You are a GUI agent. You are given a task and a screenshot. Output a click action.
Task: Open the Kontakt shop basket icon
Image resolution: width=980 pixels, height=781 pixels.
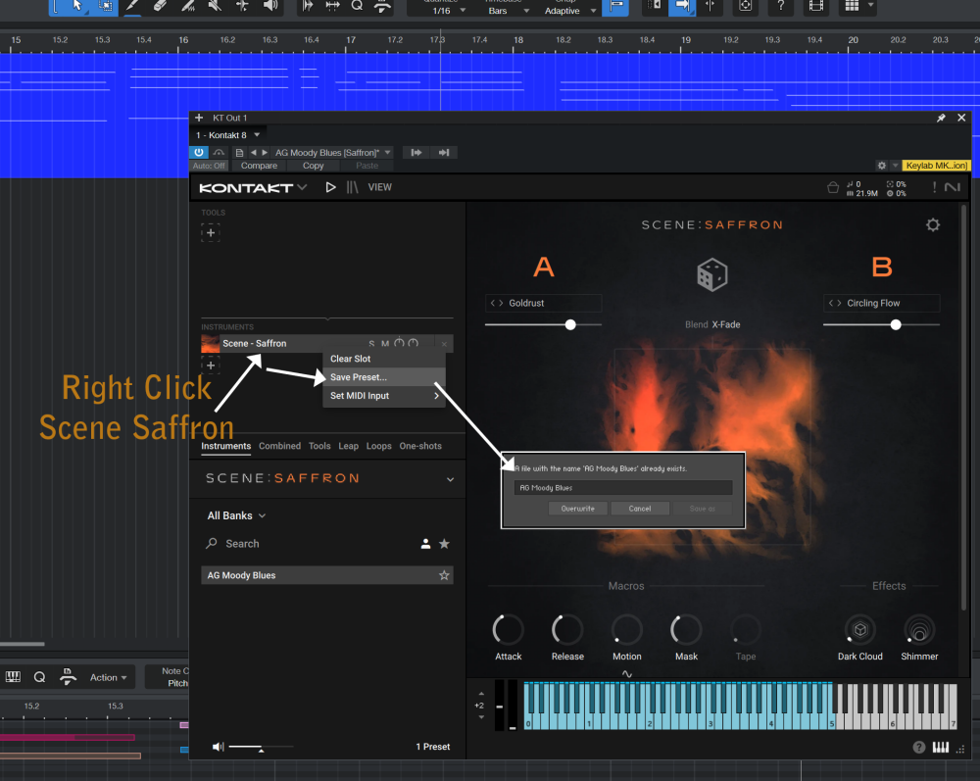coord(832,187)
